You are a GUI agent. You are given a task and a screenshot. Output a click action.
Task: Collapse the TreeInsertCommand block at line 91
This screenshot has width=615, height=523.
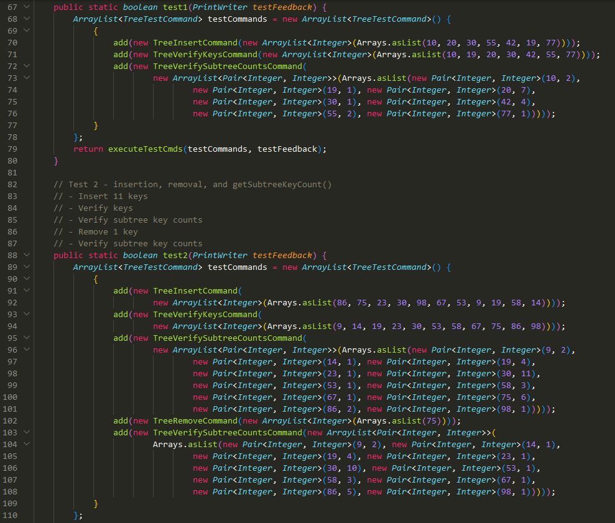[27, 290]
